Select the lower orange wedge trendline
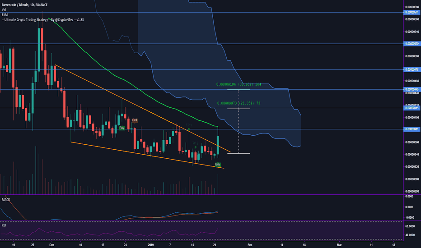Image resolution: width=421 pixels, height=248 pixels. [147, 155]
